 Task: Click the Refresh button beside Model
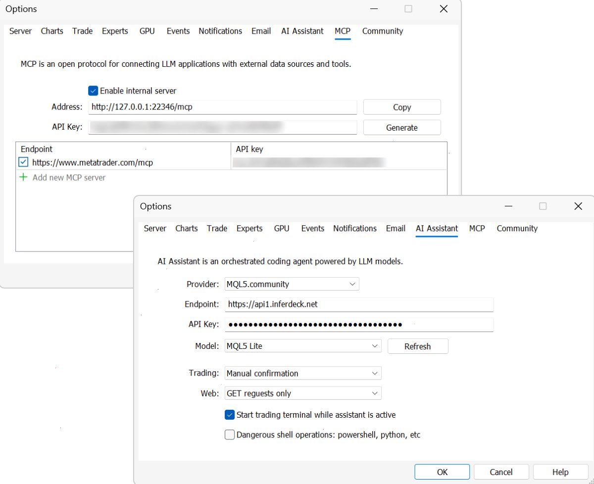(418, 346)
